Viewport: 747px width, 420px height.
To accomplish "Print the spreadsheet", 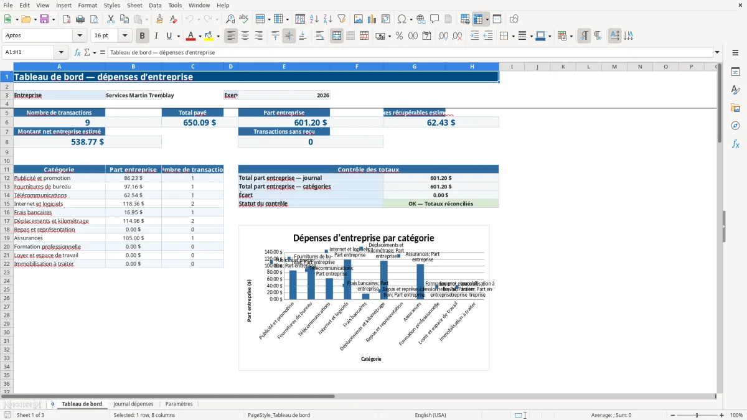I will 80,19.
